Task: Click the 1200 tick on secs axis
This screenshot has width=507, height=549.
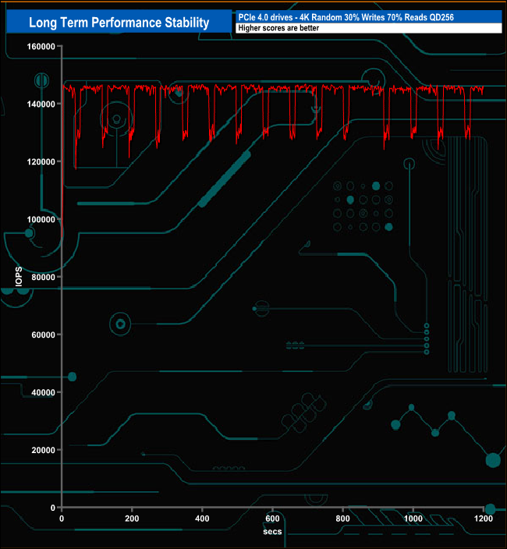Action: click(x=483, y=519)
